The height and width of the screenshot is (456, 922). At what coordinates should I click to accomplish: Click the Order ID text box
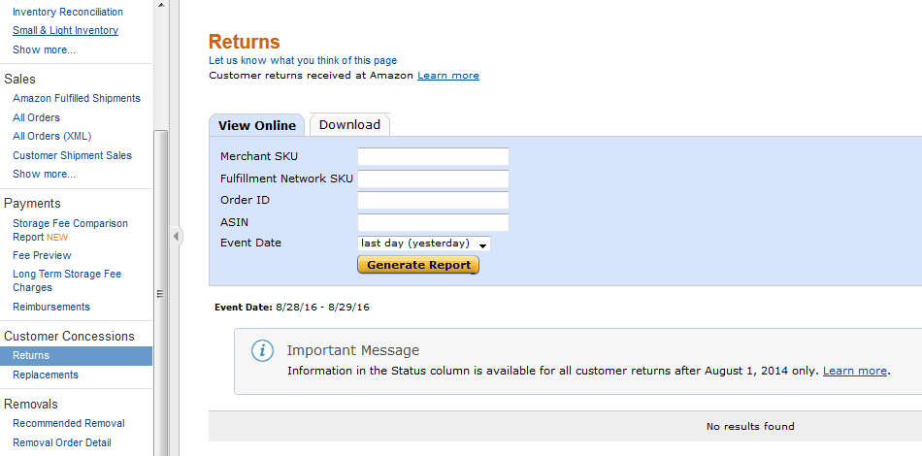pyautogui.click(x=433, y=201)
